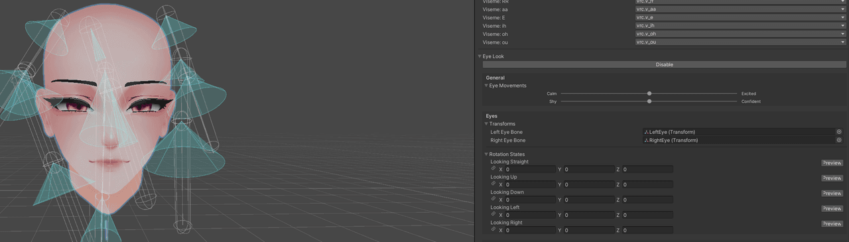Adjust the Shy to Confident slider handle
This screenshot has height=242, width=849.
click(x=649, y=101)
